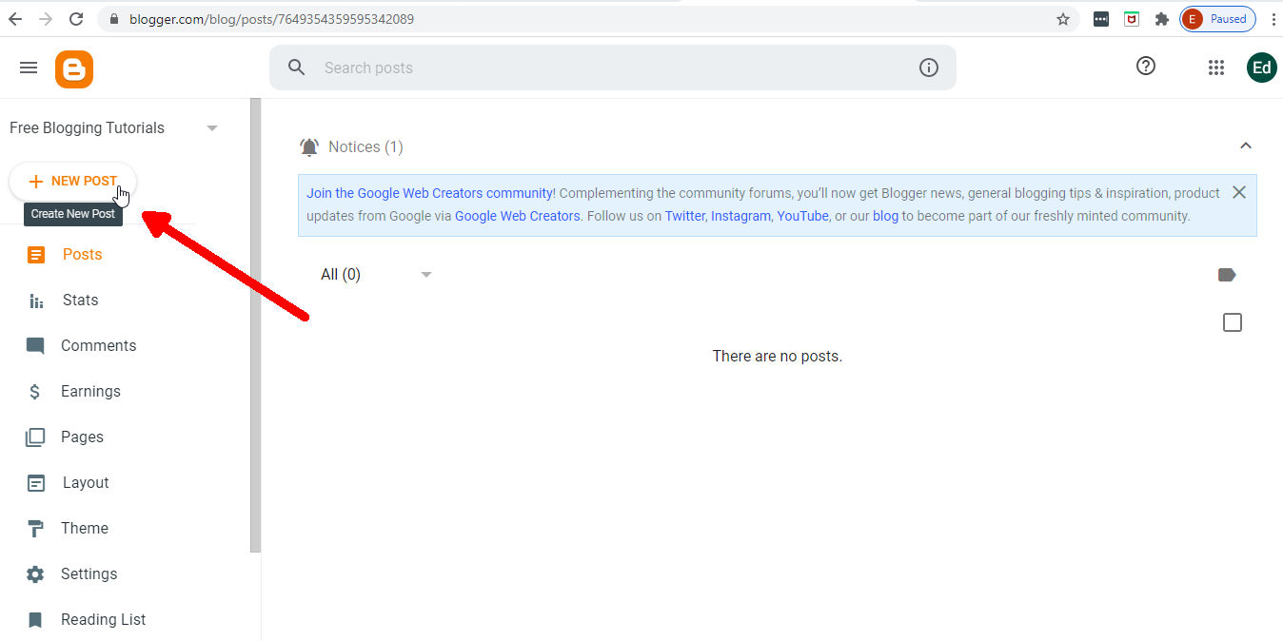Viewport: 1283px width, 641px height.
Task: Click the Settings gear icon
Action: 35,574
